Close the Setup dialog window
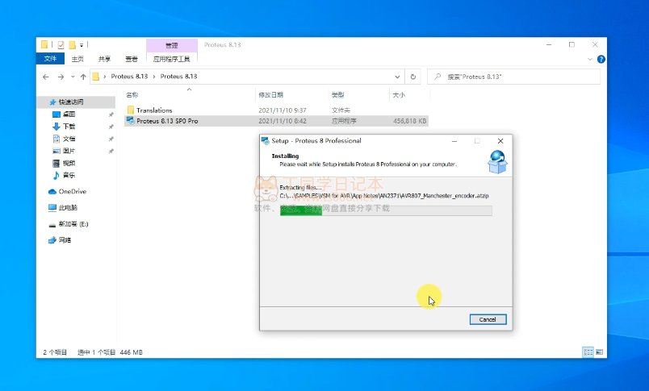 click(x=500, y=141)
